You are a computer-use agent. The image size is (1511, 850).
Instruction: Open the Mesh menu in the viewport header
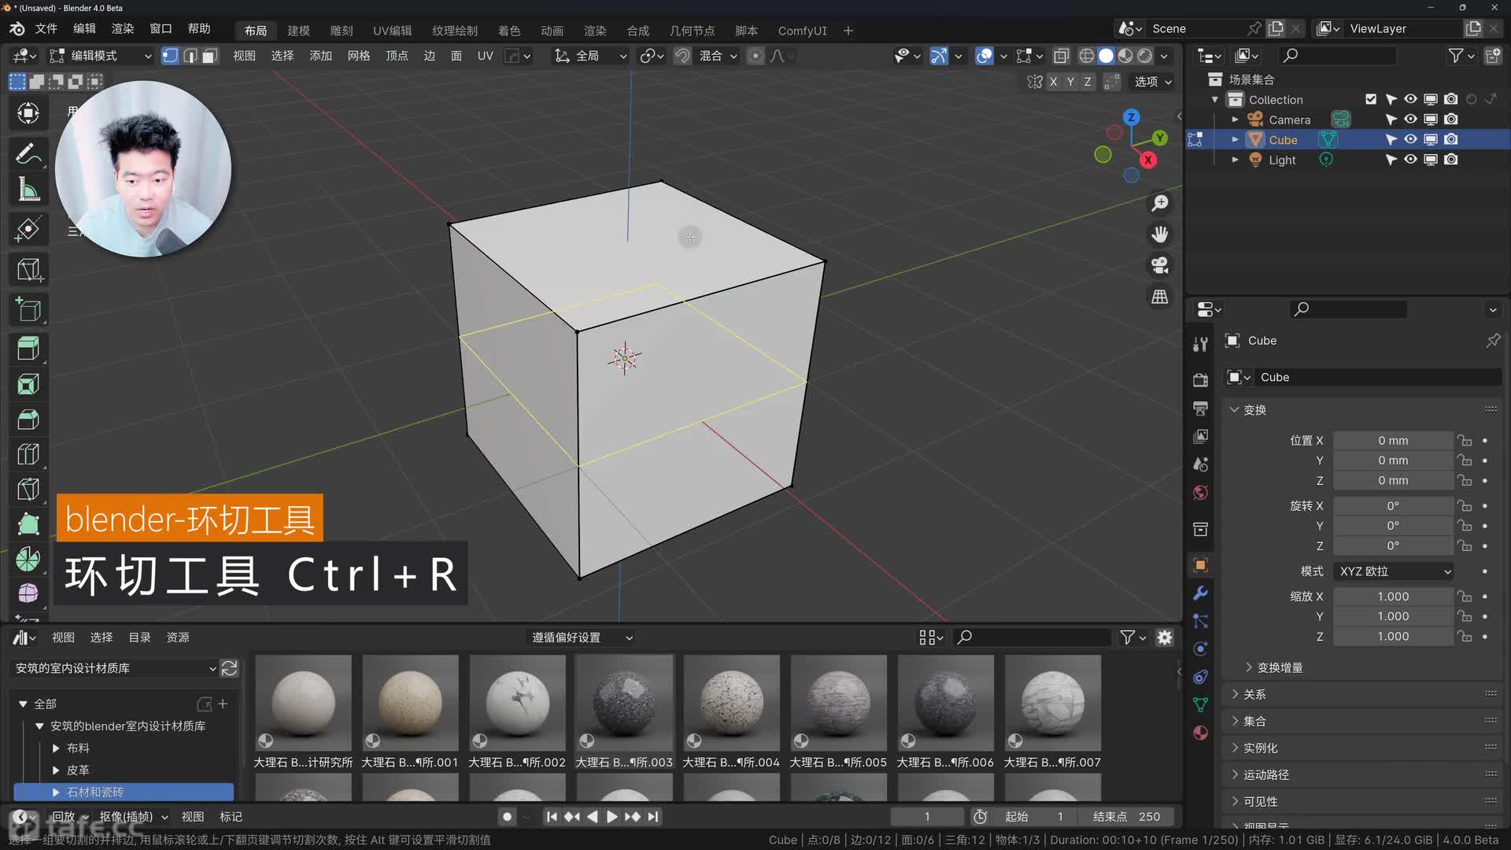tap(358, 56)
